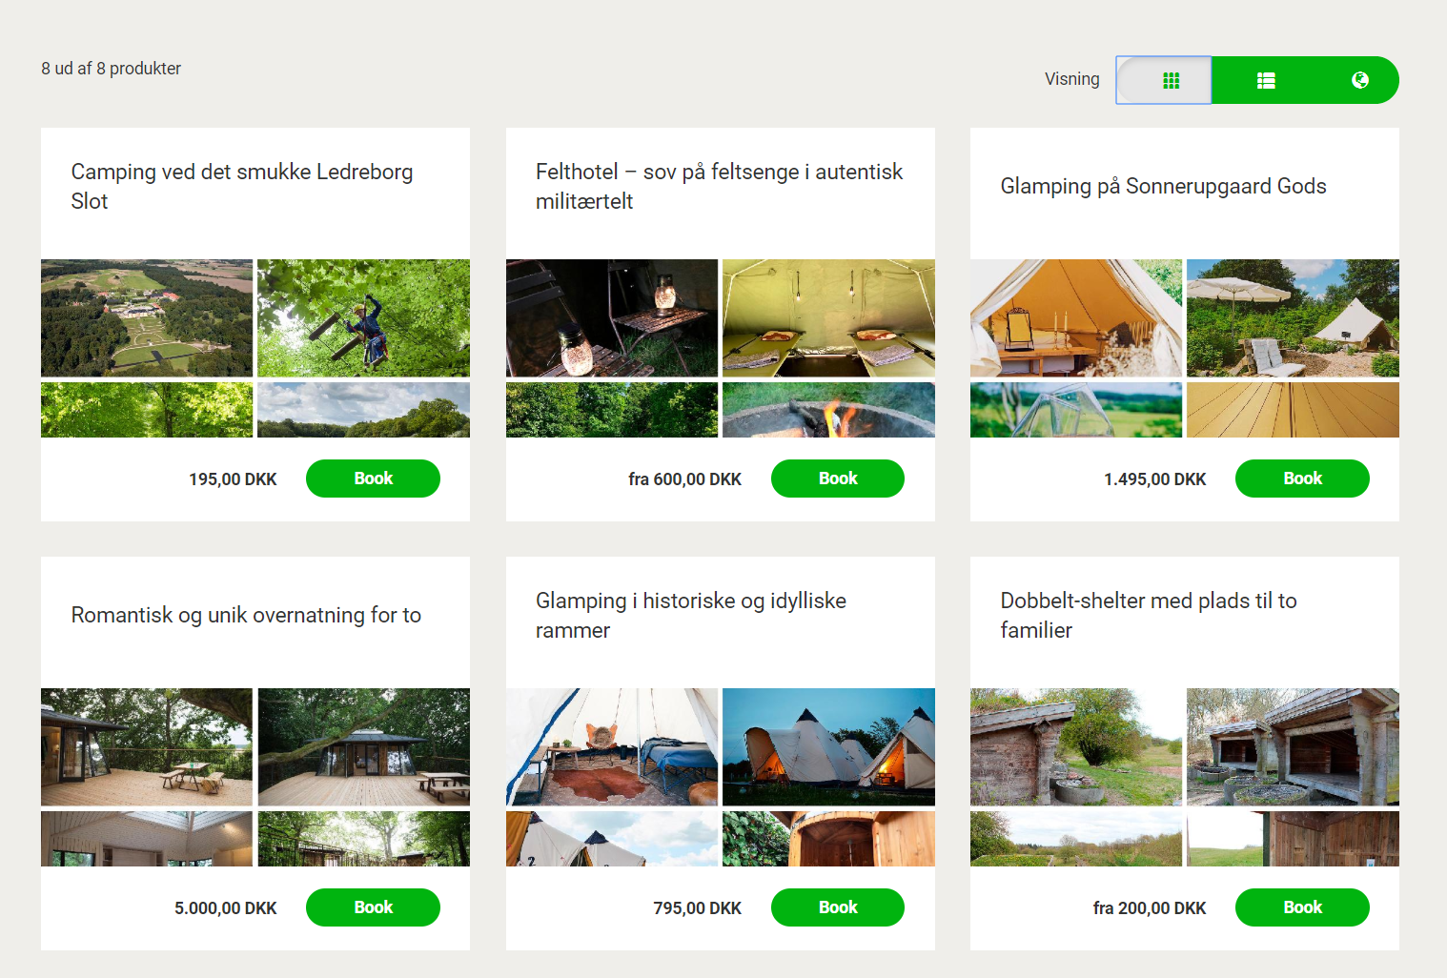This screenshot has width=1447, height=978.
Task: Book Romantisk og unik overnatning
Action: click(x=373, y=907)
